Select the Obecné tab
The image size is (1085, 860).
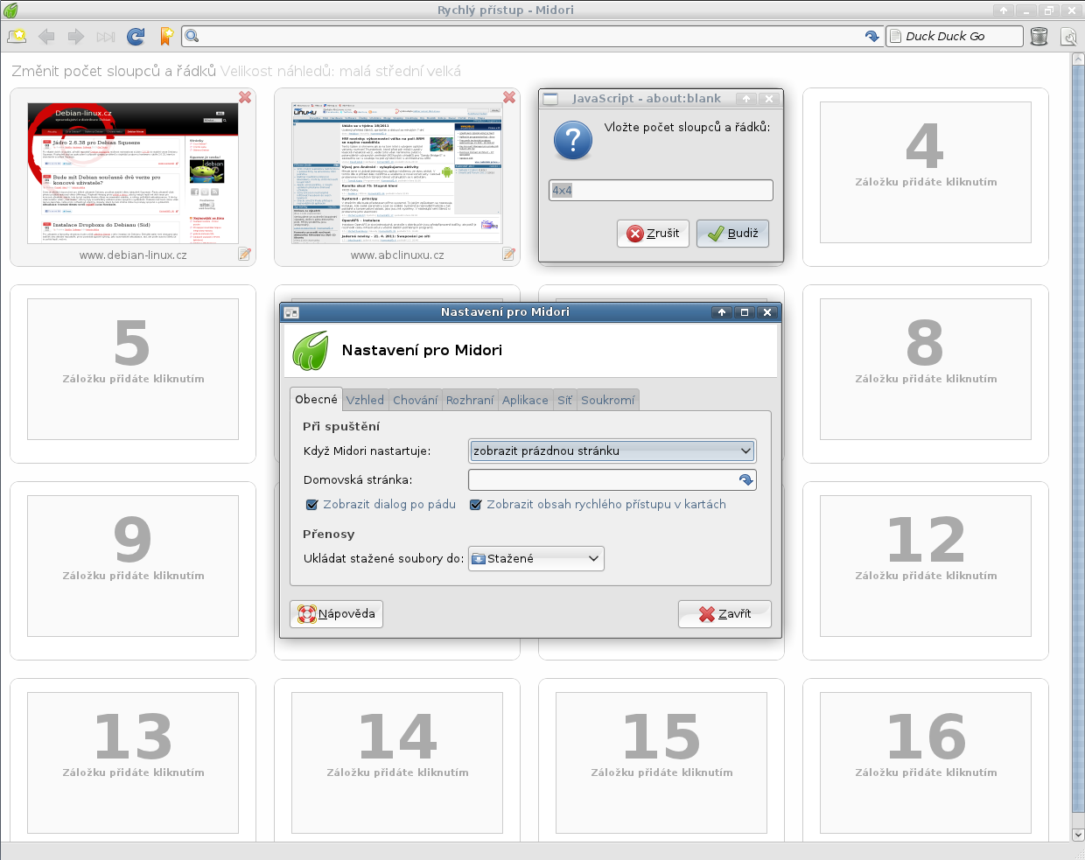[316, 399]
